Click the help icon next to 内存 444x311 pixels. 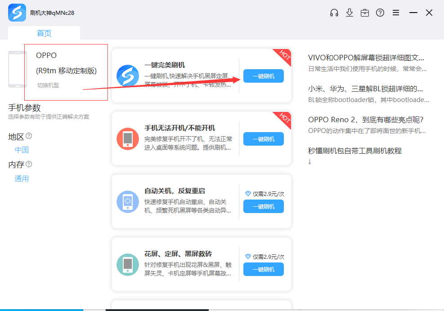[x=29, y=164]
